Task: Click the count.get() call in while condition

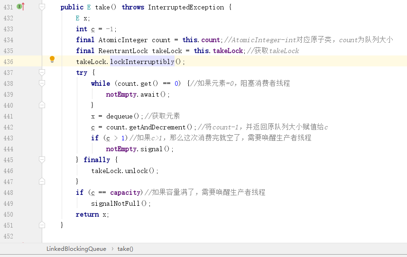Action: pos(138,83)
